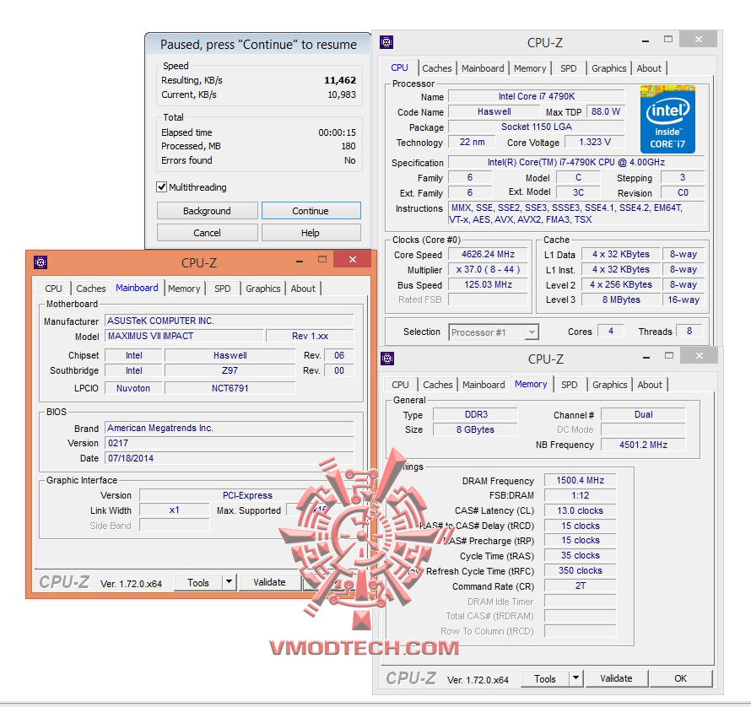751x707 pixels.
Task: Select Graphics tab in Memory window
Action: [x=610, y=385]
